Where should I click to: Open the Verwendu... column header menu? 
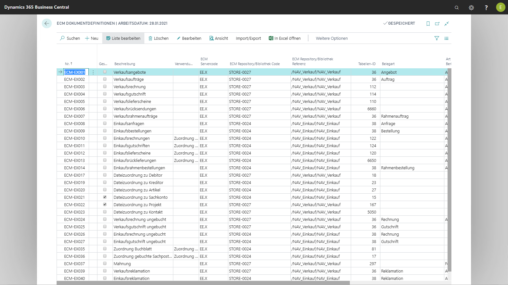tap(184, 64)
